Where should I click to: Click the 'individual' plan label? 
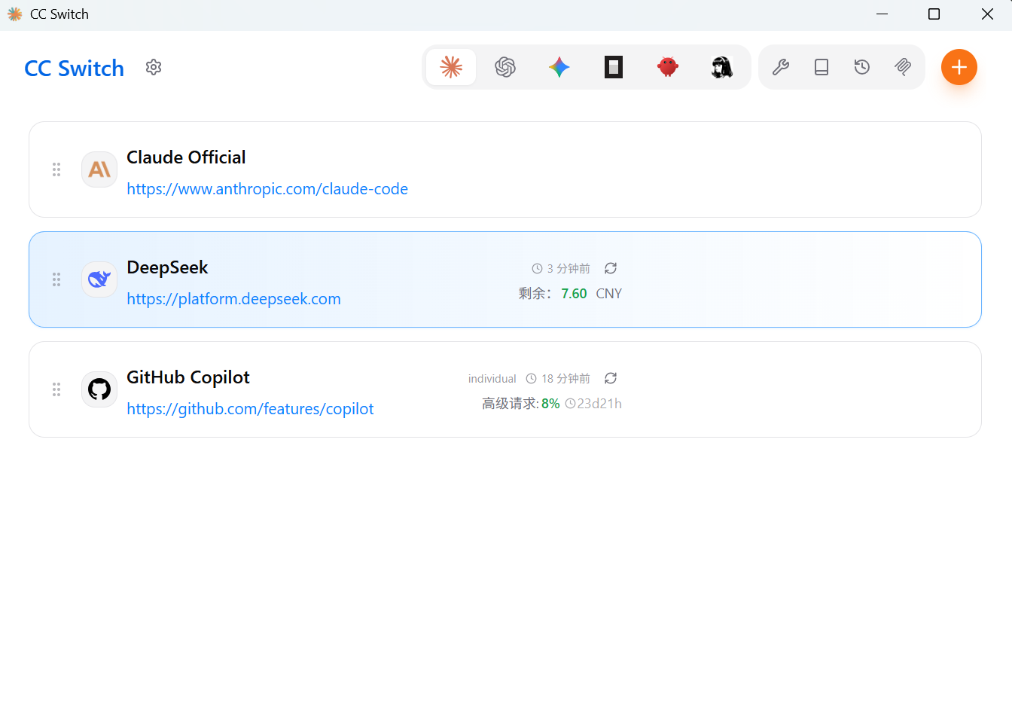pos(492,379)
